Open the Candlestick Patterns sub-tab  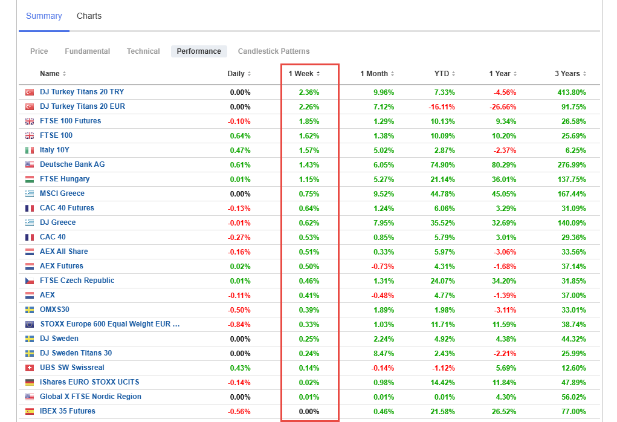click(274, 51)
